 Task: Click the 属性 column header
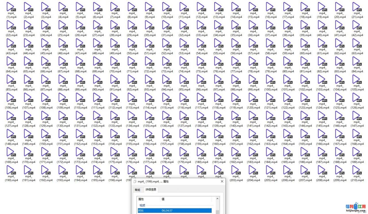(148, 199)
